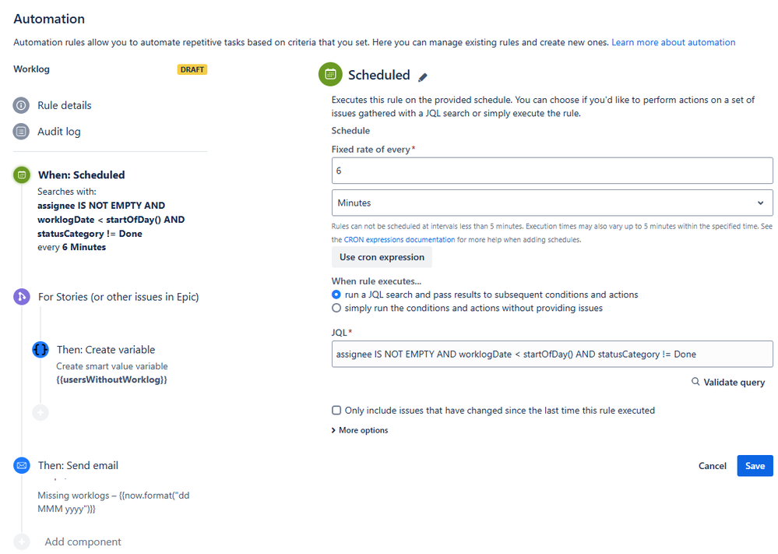
Task: Click the JQL query input field
Action: 551,354
